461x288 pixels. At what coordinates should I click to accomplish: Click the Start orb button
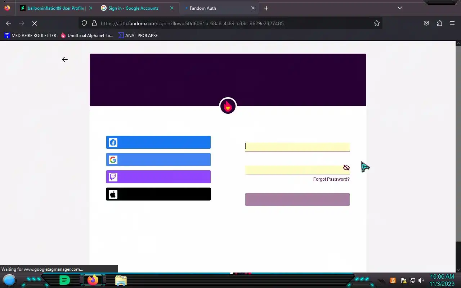coord(9,280)
